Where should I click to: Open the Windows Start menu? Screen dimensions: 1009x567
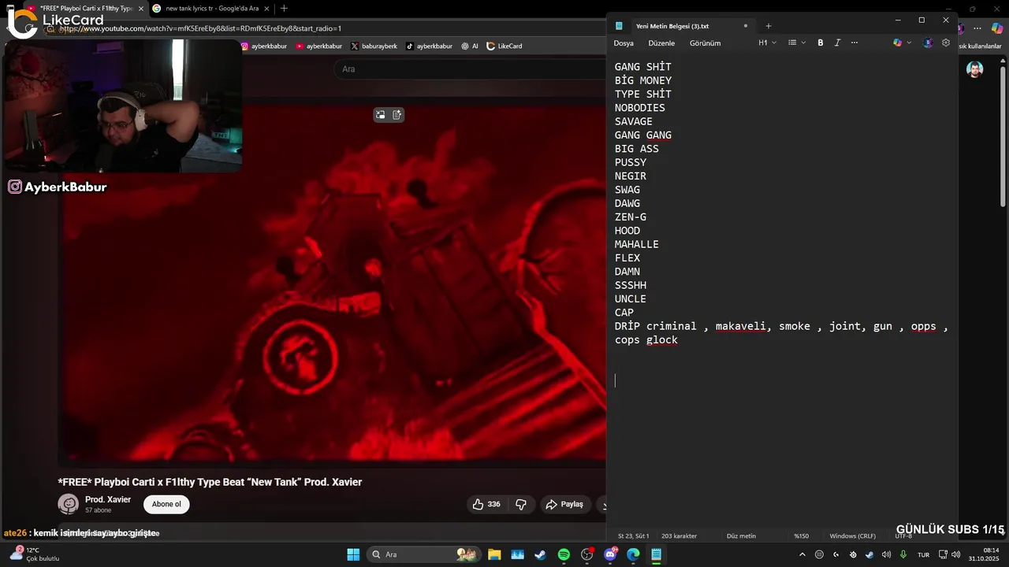(x=353, y=554)
